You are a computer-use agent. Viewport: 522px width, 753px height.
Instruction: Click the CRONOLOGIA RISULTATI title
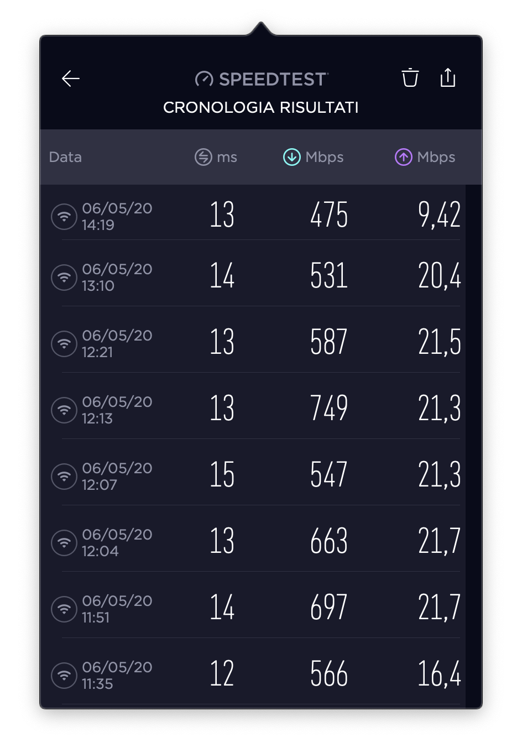(x=260, y=107)
